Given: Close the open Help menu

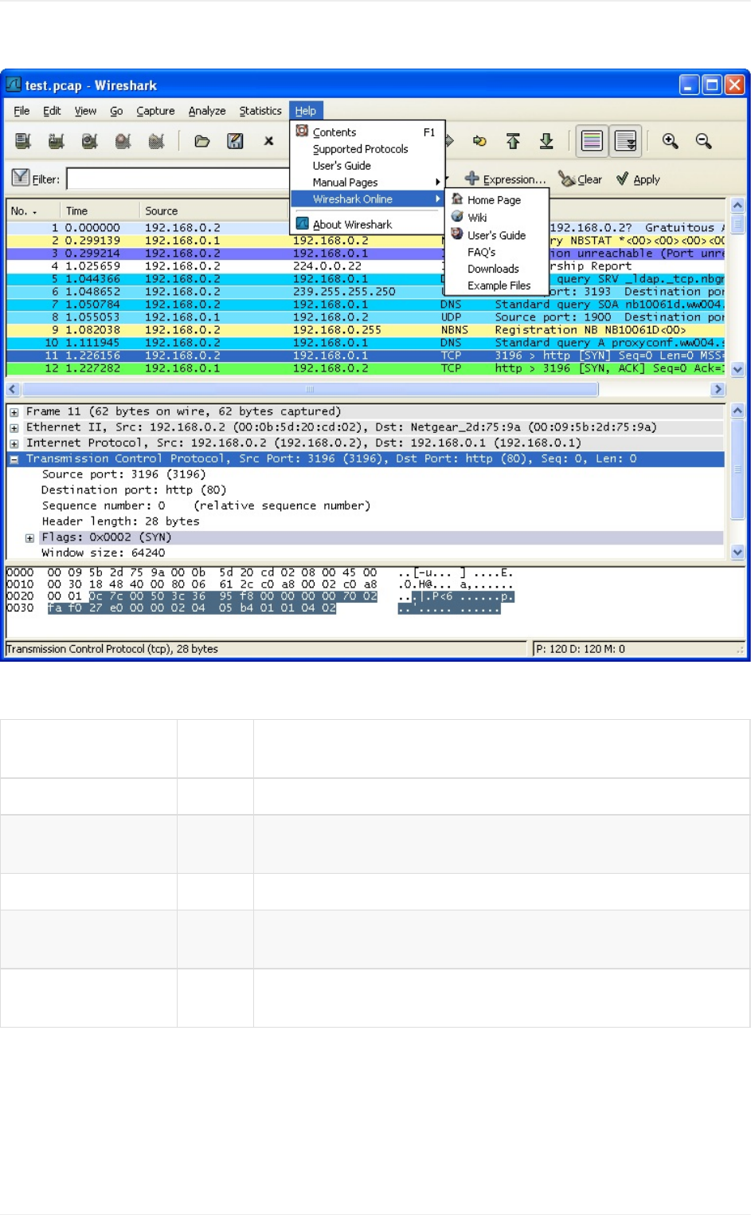Looking at the screenshot, I should coord(306,111).
